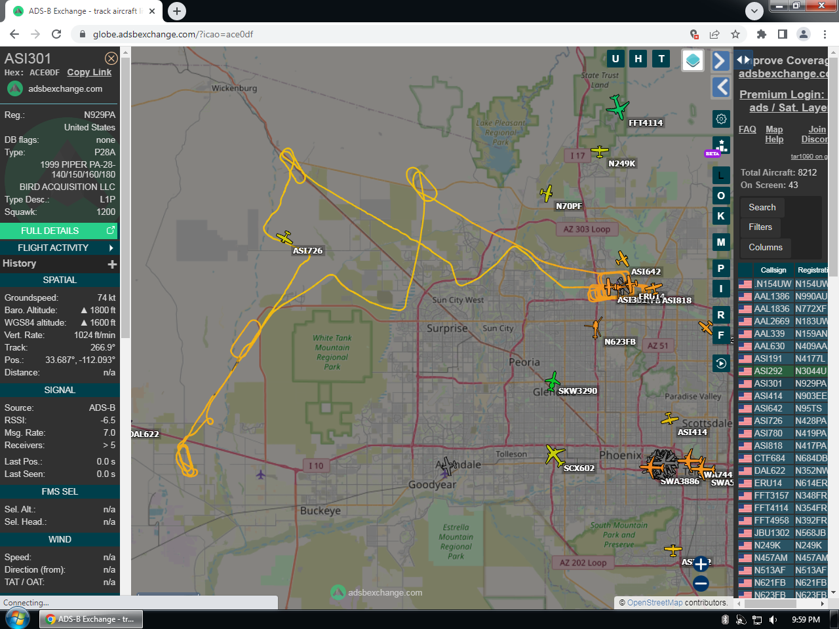This screenshot has width=839, height=629.
Task: Open the Search tab
Action: 762,207
